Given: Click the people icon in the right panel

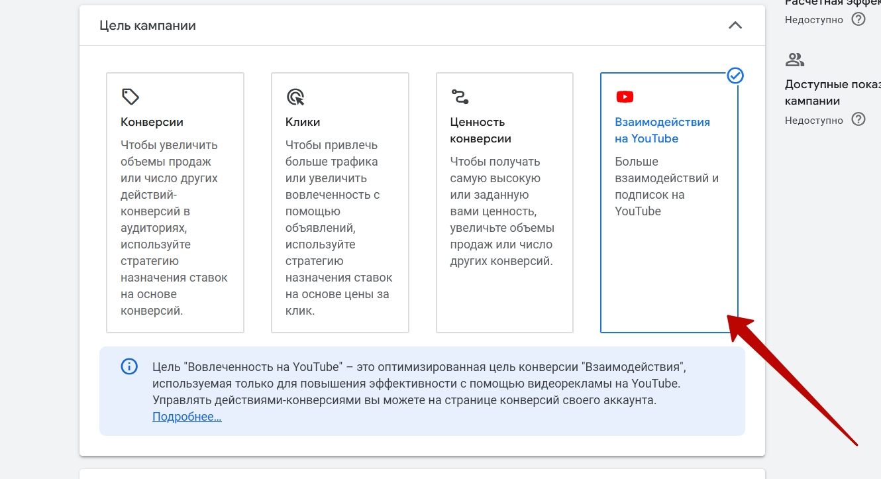Looking at the screenshot, I should (794, 60).
